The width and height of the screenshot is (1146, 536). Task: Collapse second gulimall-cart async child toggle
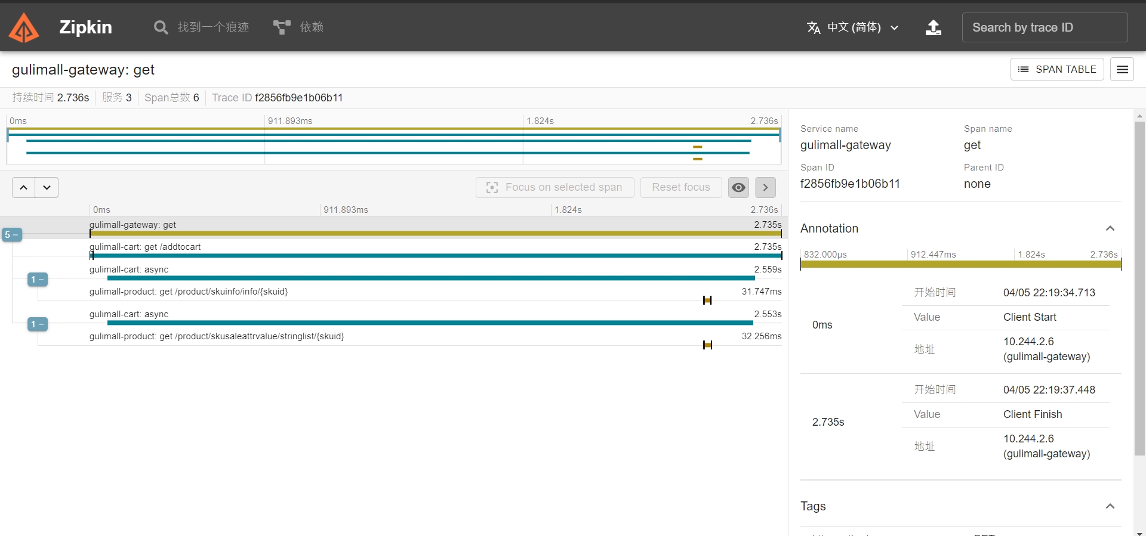pos(38,324)
